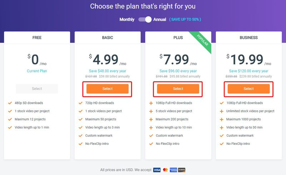Click the disabled Free plan Select button
This screenshot has width=286, height=175.
[37, 89]
